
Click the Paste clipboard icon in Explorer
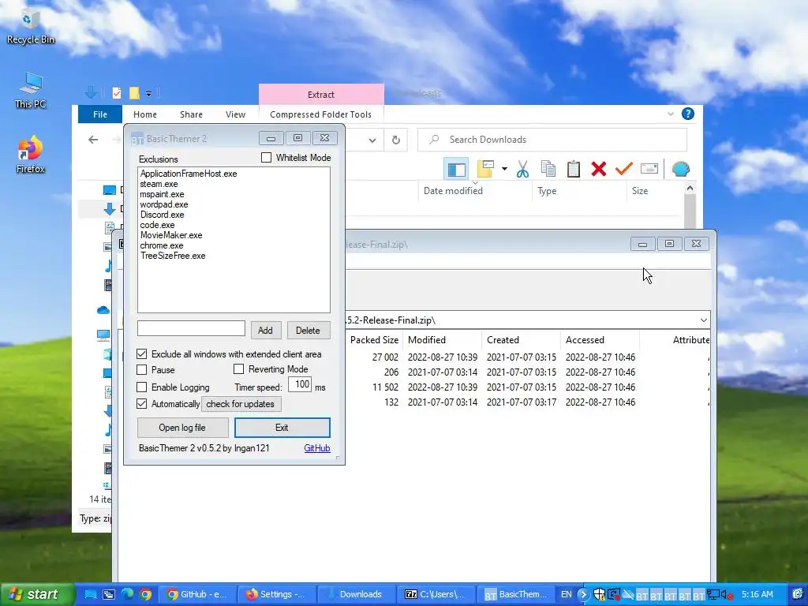574,169
